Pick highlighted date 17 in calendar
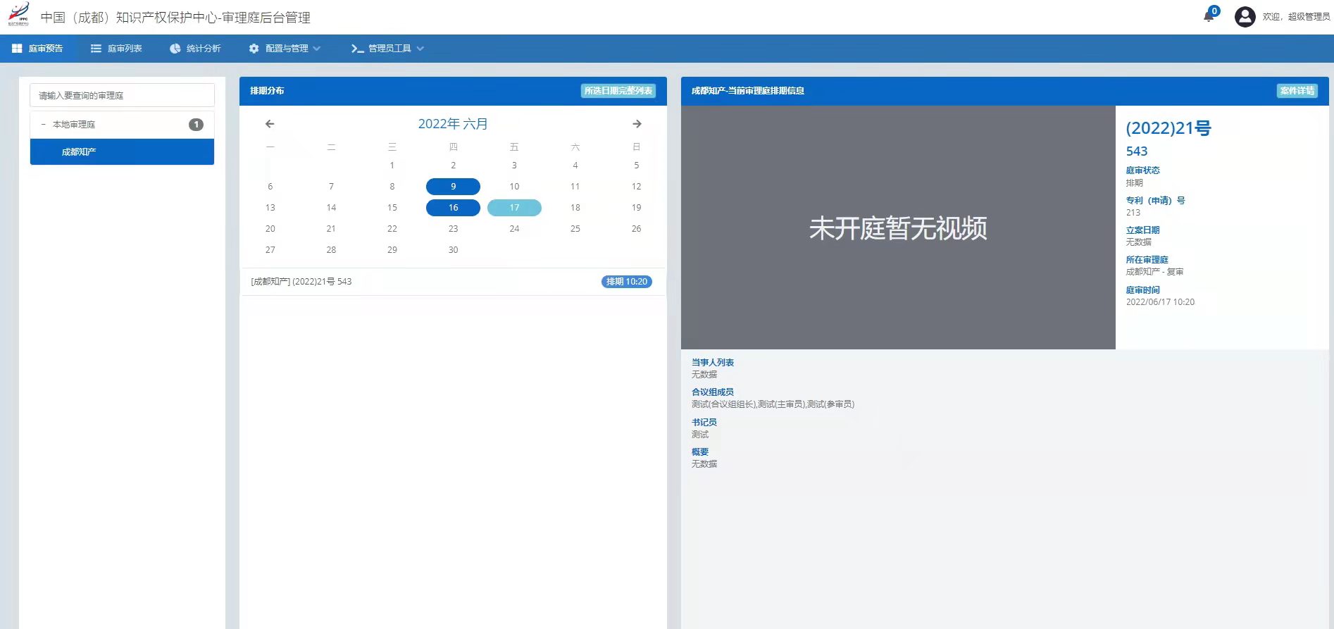The width and height of the screenshot is (1334, 629). pyautogui.click(x=514, y=208)
